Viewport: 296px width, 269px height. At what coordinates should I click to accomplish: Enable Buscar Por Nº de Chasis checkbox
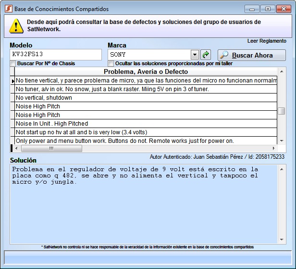pos(13,64)
